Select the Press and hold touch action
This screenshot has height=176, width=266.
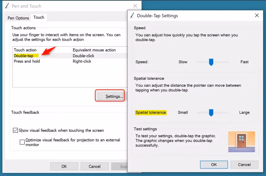[27, 61]
